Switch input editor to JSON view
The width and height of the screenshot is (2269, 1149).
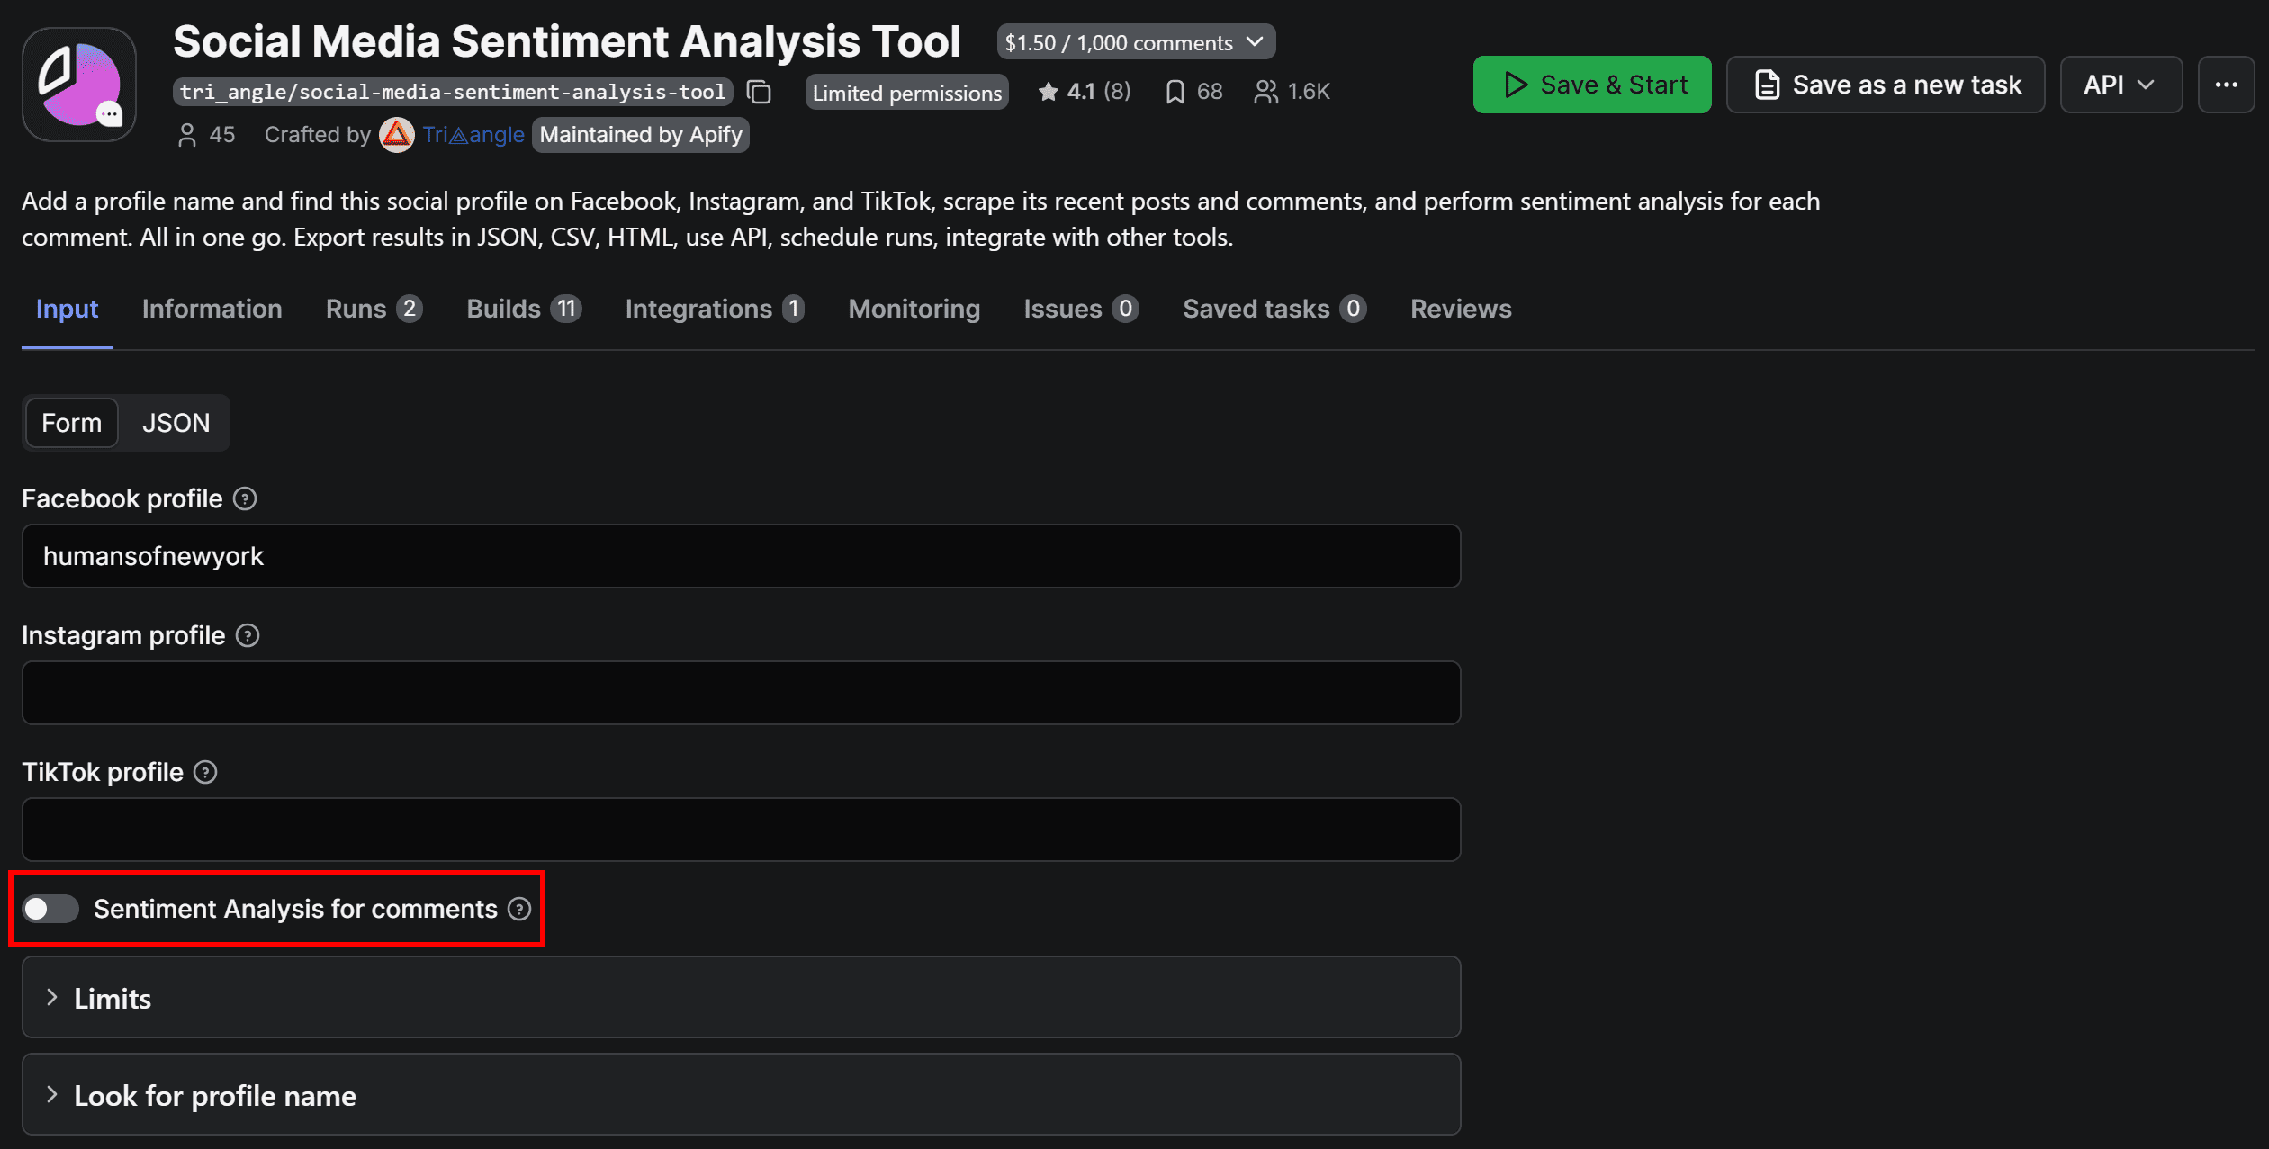coord(176,422)
